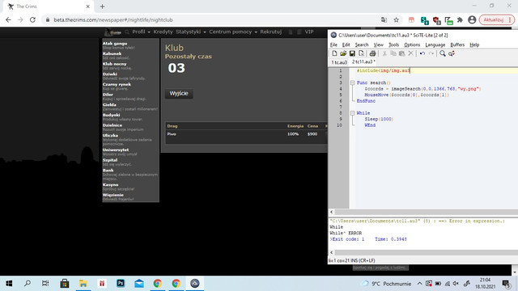Image resolution: width=518 pixels, height=291 pixels.
Task: Open the Buffers menu in SciTE
Action: [457, 44]
